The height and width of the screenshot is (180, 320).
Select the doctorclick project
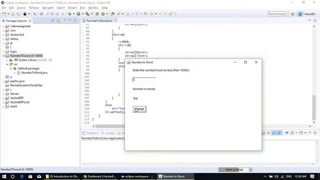coord(17,34)
